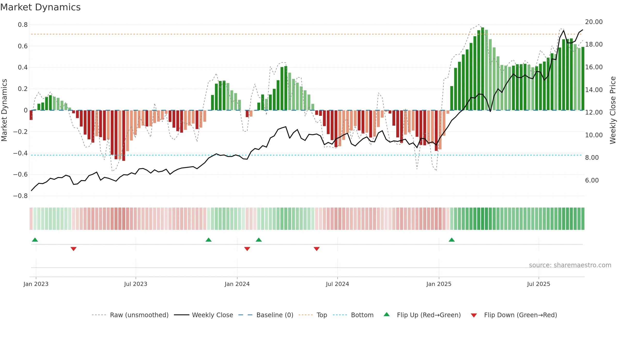Toggle the Bottom legend entry

(353, 315)
